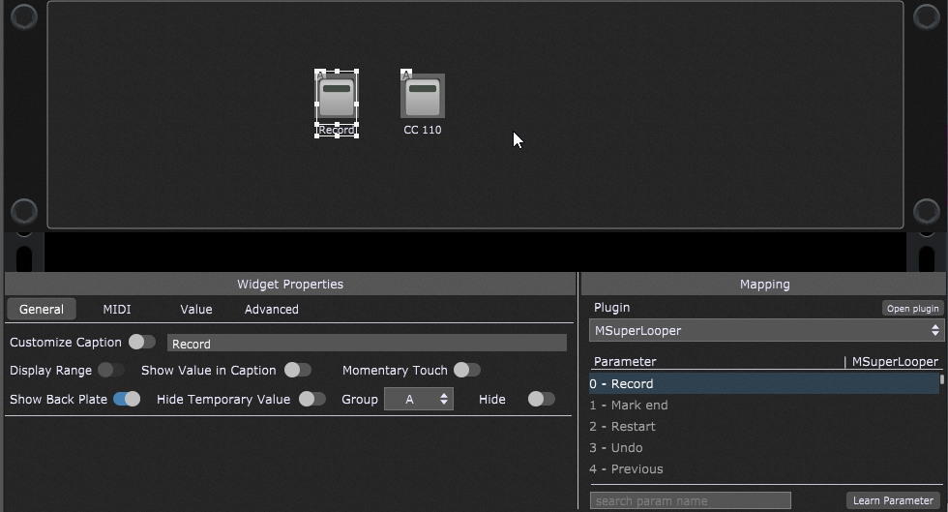Click the bottom-left rack screw
Viewport: 948px width, 512px height.
pos(24,211)
